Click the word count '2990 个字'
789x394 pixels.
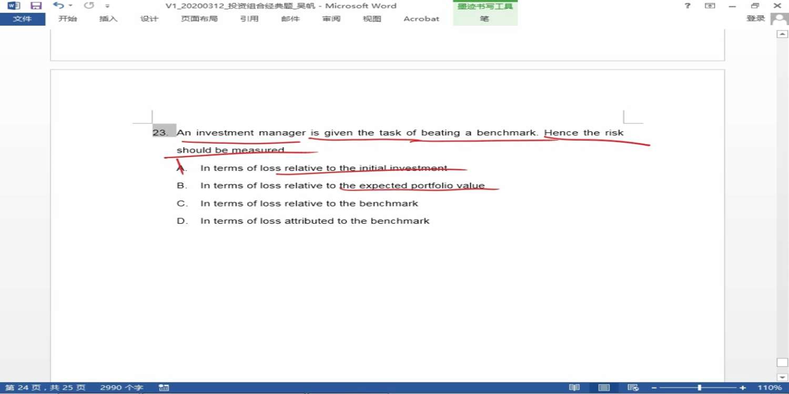pos(122,388)
